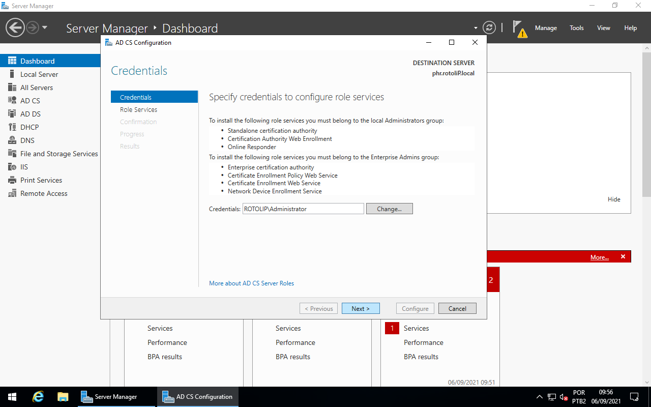Image resolution: width=651 pixels, height=407 pixels.
Task: Switch to AD CS Configuration via taskbar
Action: (198, 396)
